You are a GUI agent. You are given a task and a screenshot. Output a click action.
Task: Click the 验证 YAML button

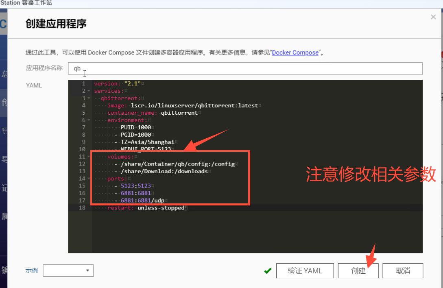pyautogui.click(x=305, y=270)
